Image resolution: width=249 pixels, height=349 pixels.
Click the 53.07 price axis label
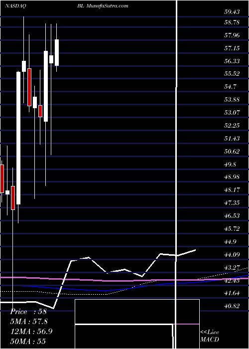click(x=232, y=112)
